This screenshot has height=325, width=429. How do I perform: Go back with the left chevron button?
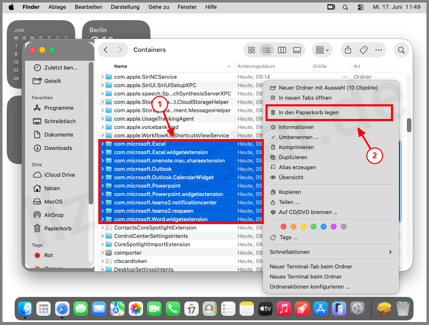click(106, 50)
